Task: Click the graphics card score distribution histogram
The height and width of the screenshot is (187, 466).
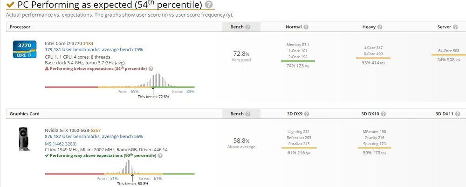Action: (132, 167)
